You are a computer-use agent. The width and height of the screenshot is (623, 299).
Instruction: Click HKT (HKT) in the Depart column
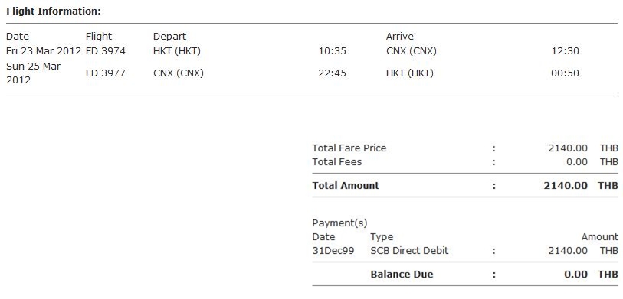(177, 51)
